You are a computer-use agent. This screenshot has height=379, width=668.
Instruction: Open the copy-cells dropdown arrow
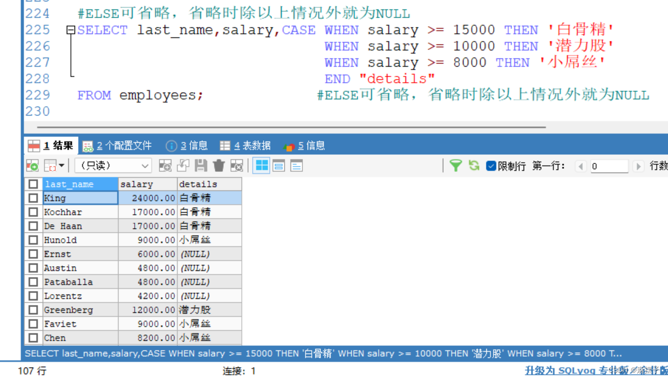click(62, 166)
